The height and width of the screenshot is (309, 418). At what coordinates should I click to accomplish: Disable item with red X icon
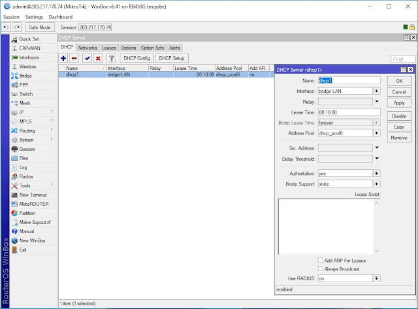pyautogui.click(x=98, y=58)
